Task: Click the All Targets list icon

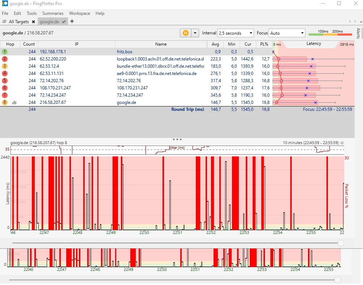Action: [x=4, y=22]
